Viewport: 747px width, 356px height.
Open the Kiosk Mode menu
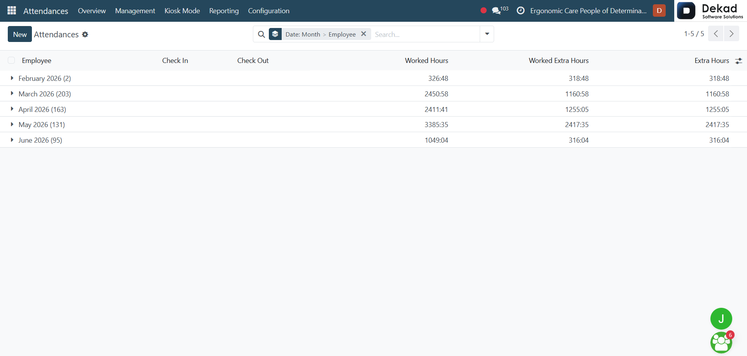pyautogui.click(x=182, y=10)
